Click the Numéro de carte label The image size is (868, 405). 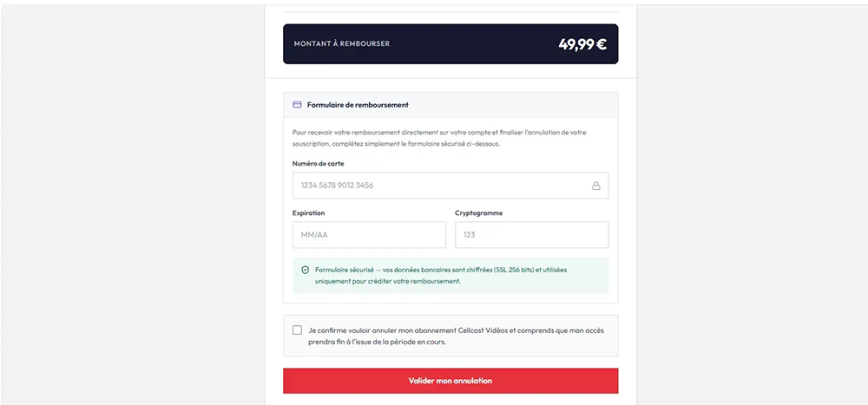[x=319, y=163]
